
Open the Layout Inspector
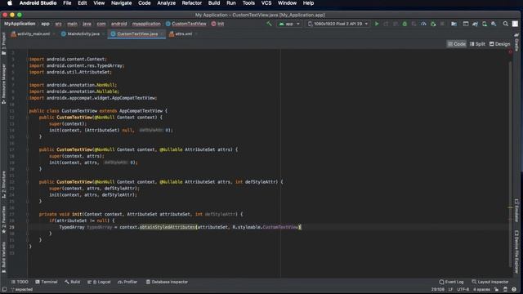tap(490, 282)
